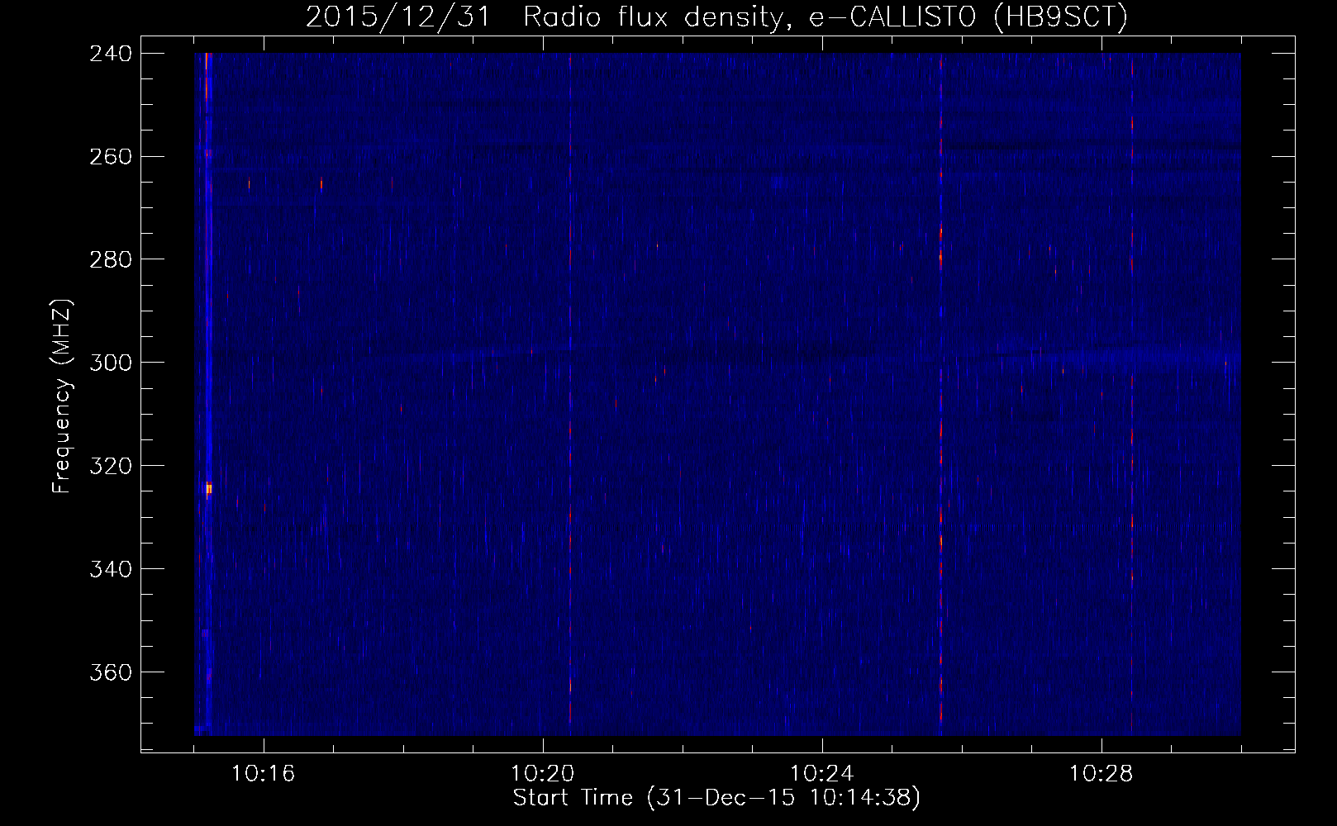Click the plot title '2015/12/31 Radio flux density'
Viewport: 1337px width, 826px height.
click(716, 17)
